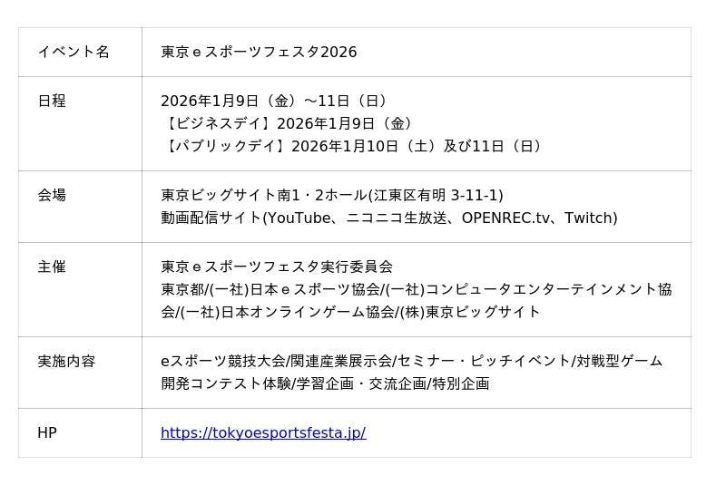The image size is (726, 485).
Task: Click the word Twitch in venue row
Action: [x=590, y=218]
